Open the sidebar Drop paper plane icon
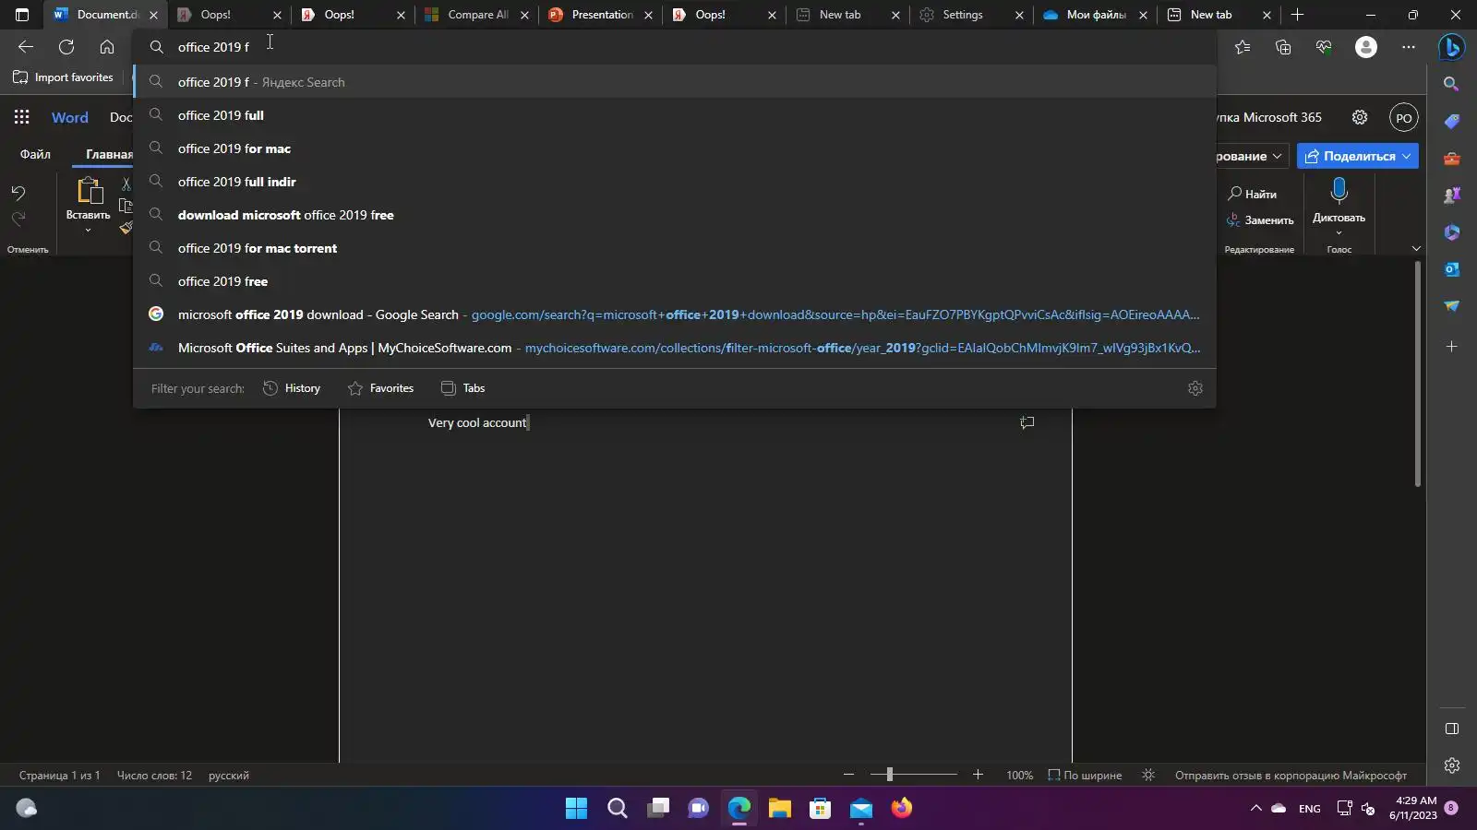The image size is (1477, 830). [x=1452, y=305]
